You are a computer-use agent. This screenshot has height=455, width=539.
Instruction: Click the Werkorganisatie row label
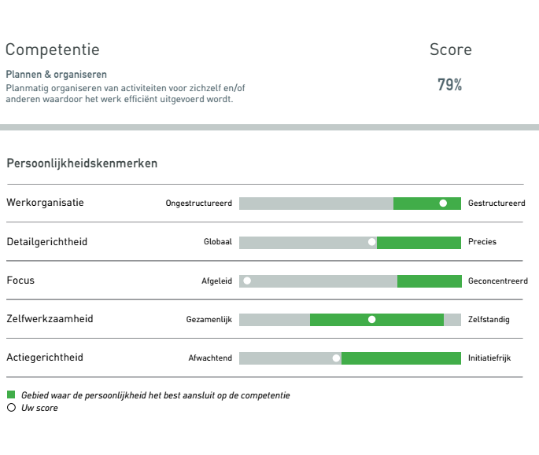45,202
